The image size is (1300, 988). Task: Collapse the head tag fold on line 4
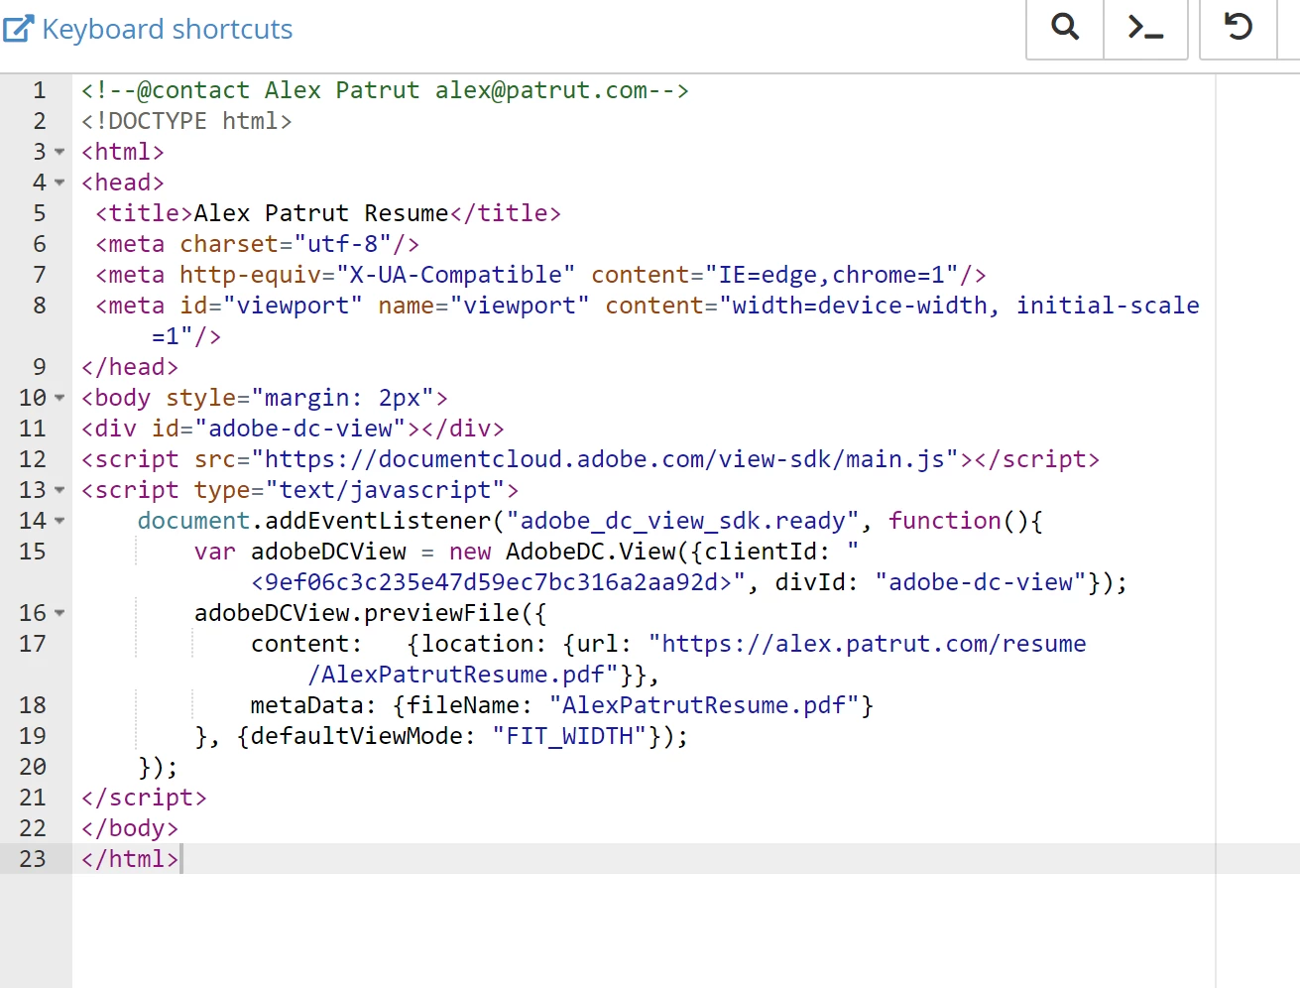pyautogui.click(x=59, y=183)
